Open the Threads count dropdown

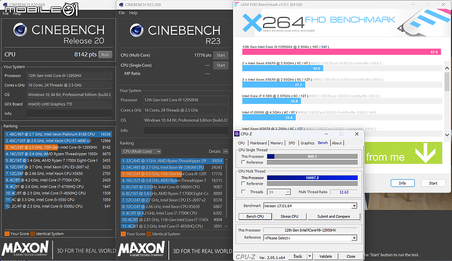(x=288, y=192)
